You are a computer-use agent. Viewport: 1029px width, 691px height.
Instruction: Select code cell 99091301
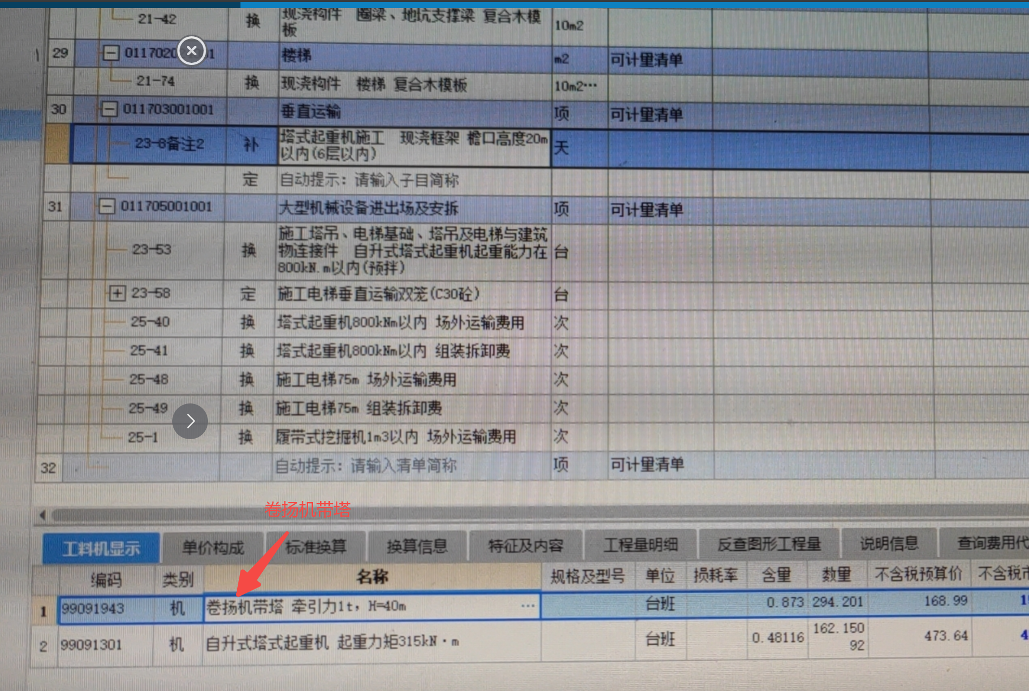106,644
